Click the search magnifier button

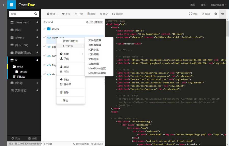[x=35, y=14]
